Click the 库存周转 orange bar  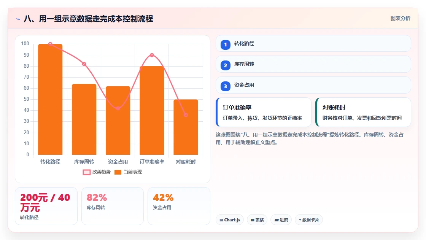point(84,119)
